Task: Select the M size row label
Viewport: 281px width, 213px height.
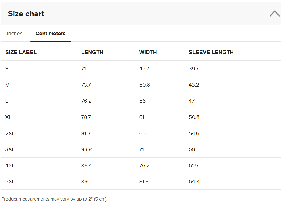Action: coord(7,85)
